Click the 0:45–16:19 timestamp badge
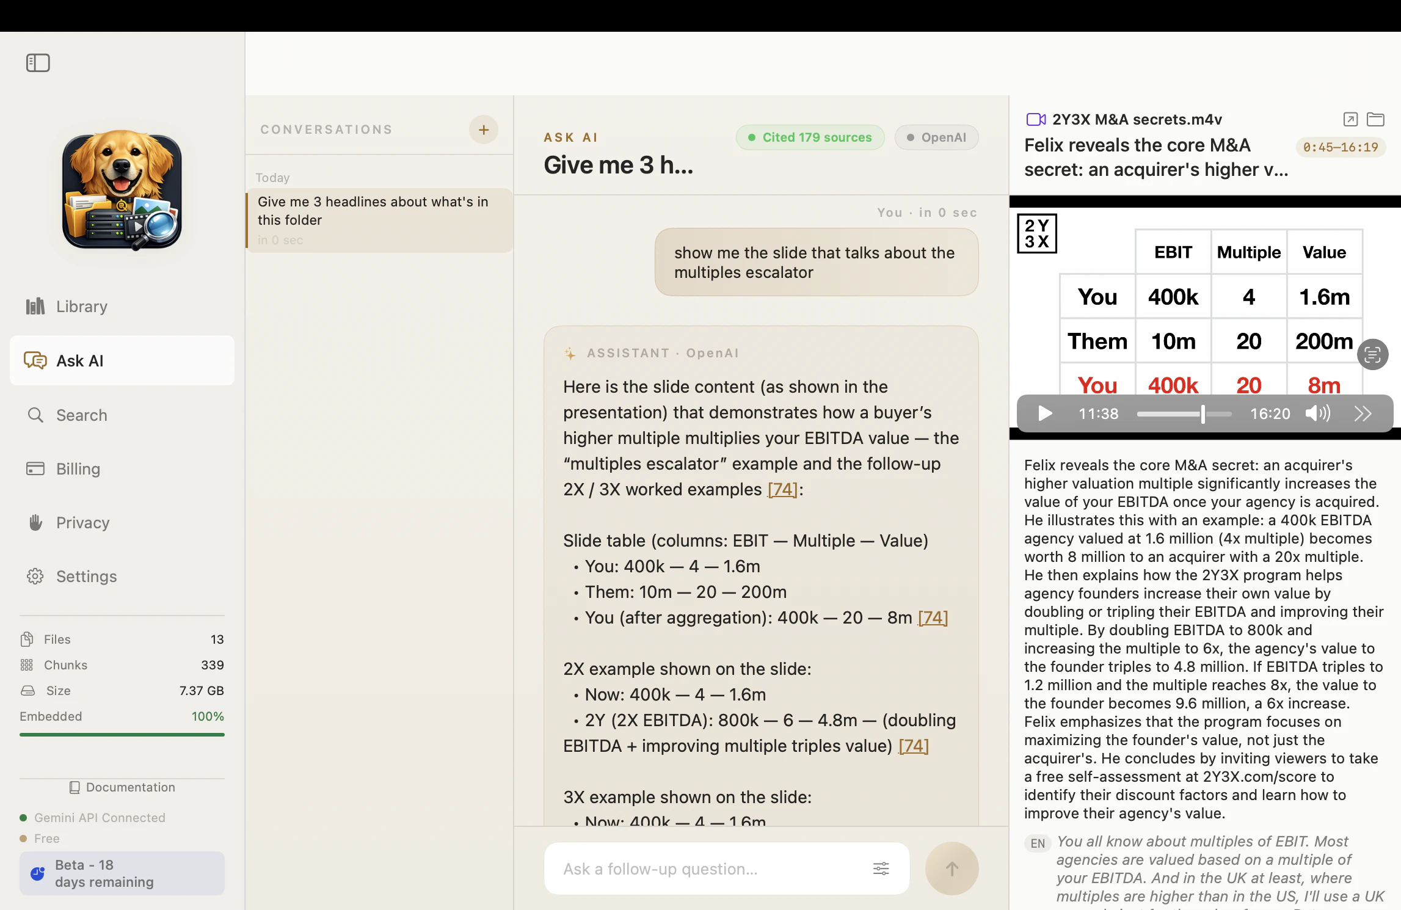Viewport: 1401px width, 910px height. (1341, 147)
